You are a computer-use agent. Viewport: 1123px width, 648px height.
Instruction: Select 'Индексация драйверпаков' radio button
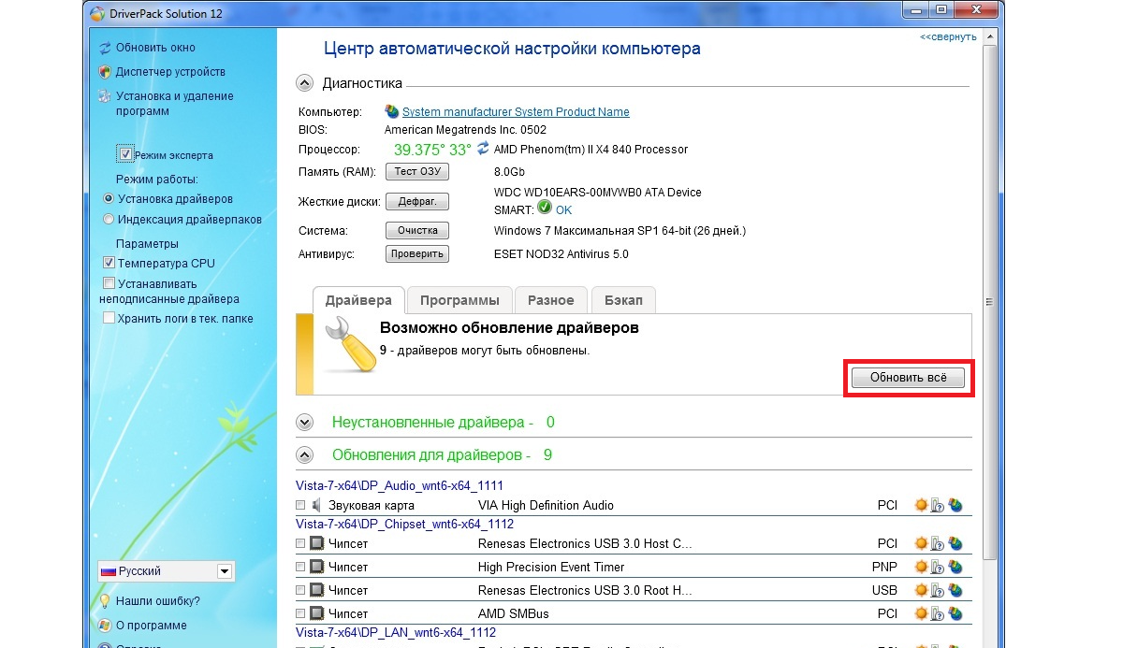[109, 220]
